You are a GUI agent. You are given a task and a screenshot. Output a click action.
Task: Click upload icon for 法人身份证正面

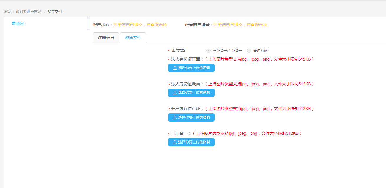175,68
